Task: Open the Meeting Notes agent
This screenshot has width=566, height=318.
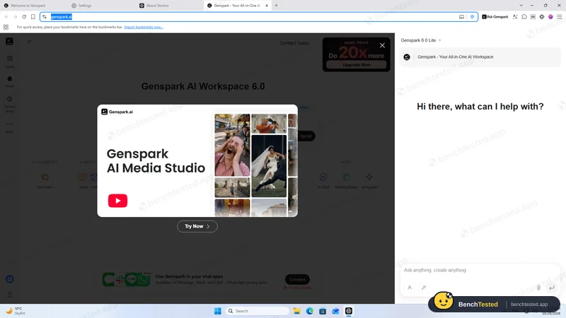Action: [x=346, y=180]
